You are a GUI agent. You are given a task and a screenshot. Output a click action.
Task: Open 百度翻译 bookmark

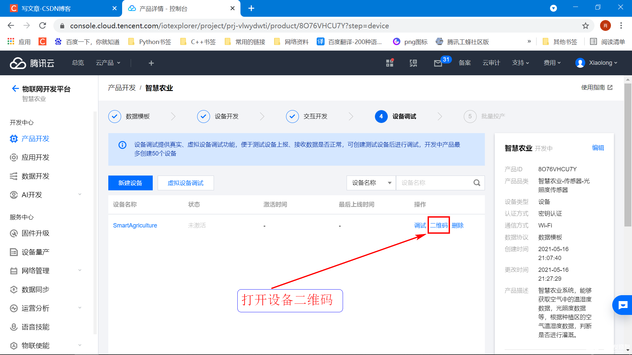click(349, 42)
